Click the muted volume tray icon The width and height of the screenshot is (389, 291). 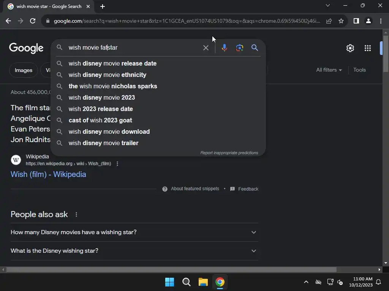pos(340,282)
